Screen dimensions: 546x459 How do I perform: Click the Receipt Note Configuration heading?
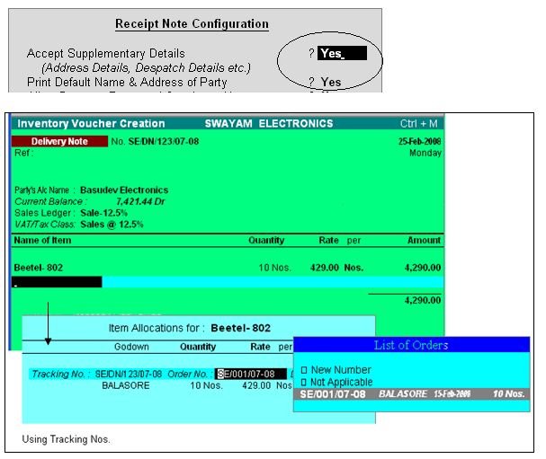pos(192,23)
